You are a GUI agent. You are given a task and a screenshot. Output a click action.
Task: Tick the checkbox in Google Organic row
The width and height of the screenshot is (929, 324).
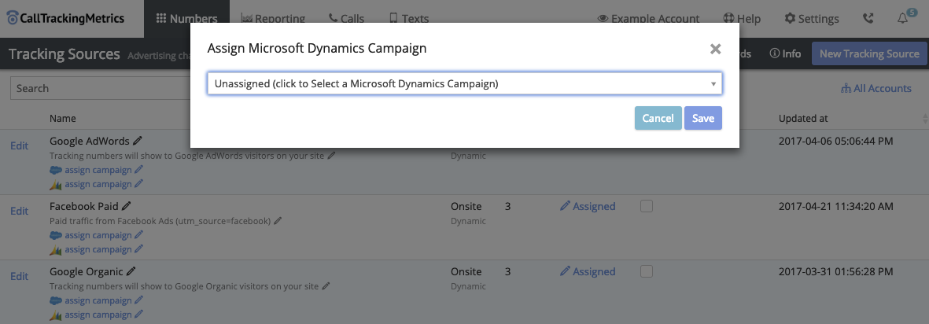(647, 271)
